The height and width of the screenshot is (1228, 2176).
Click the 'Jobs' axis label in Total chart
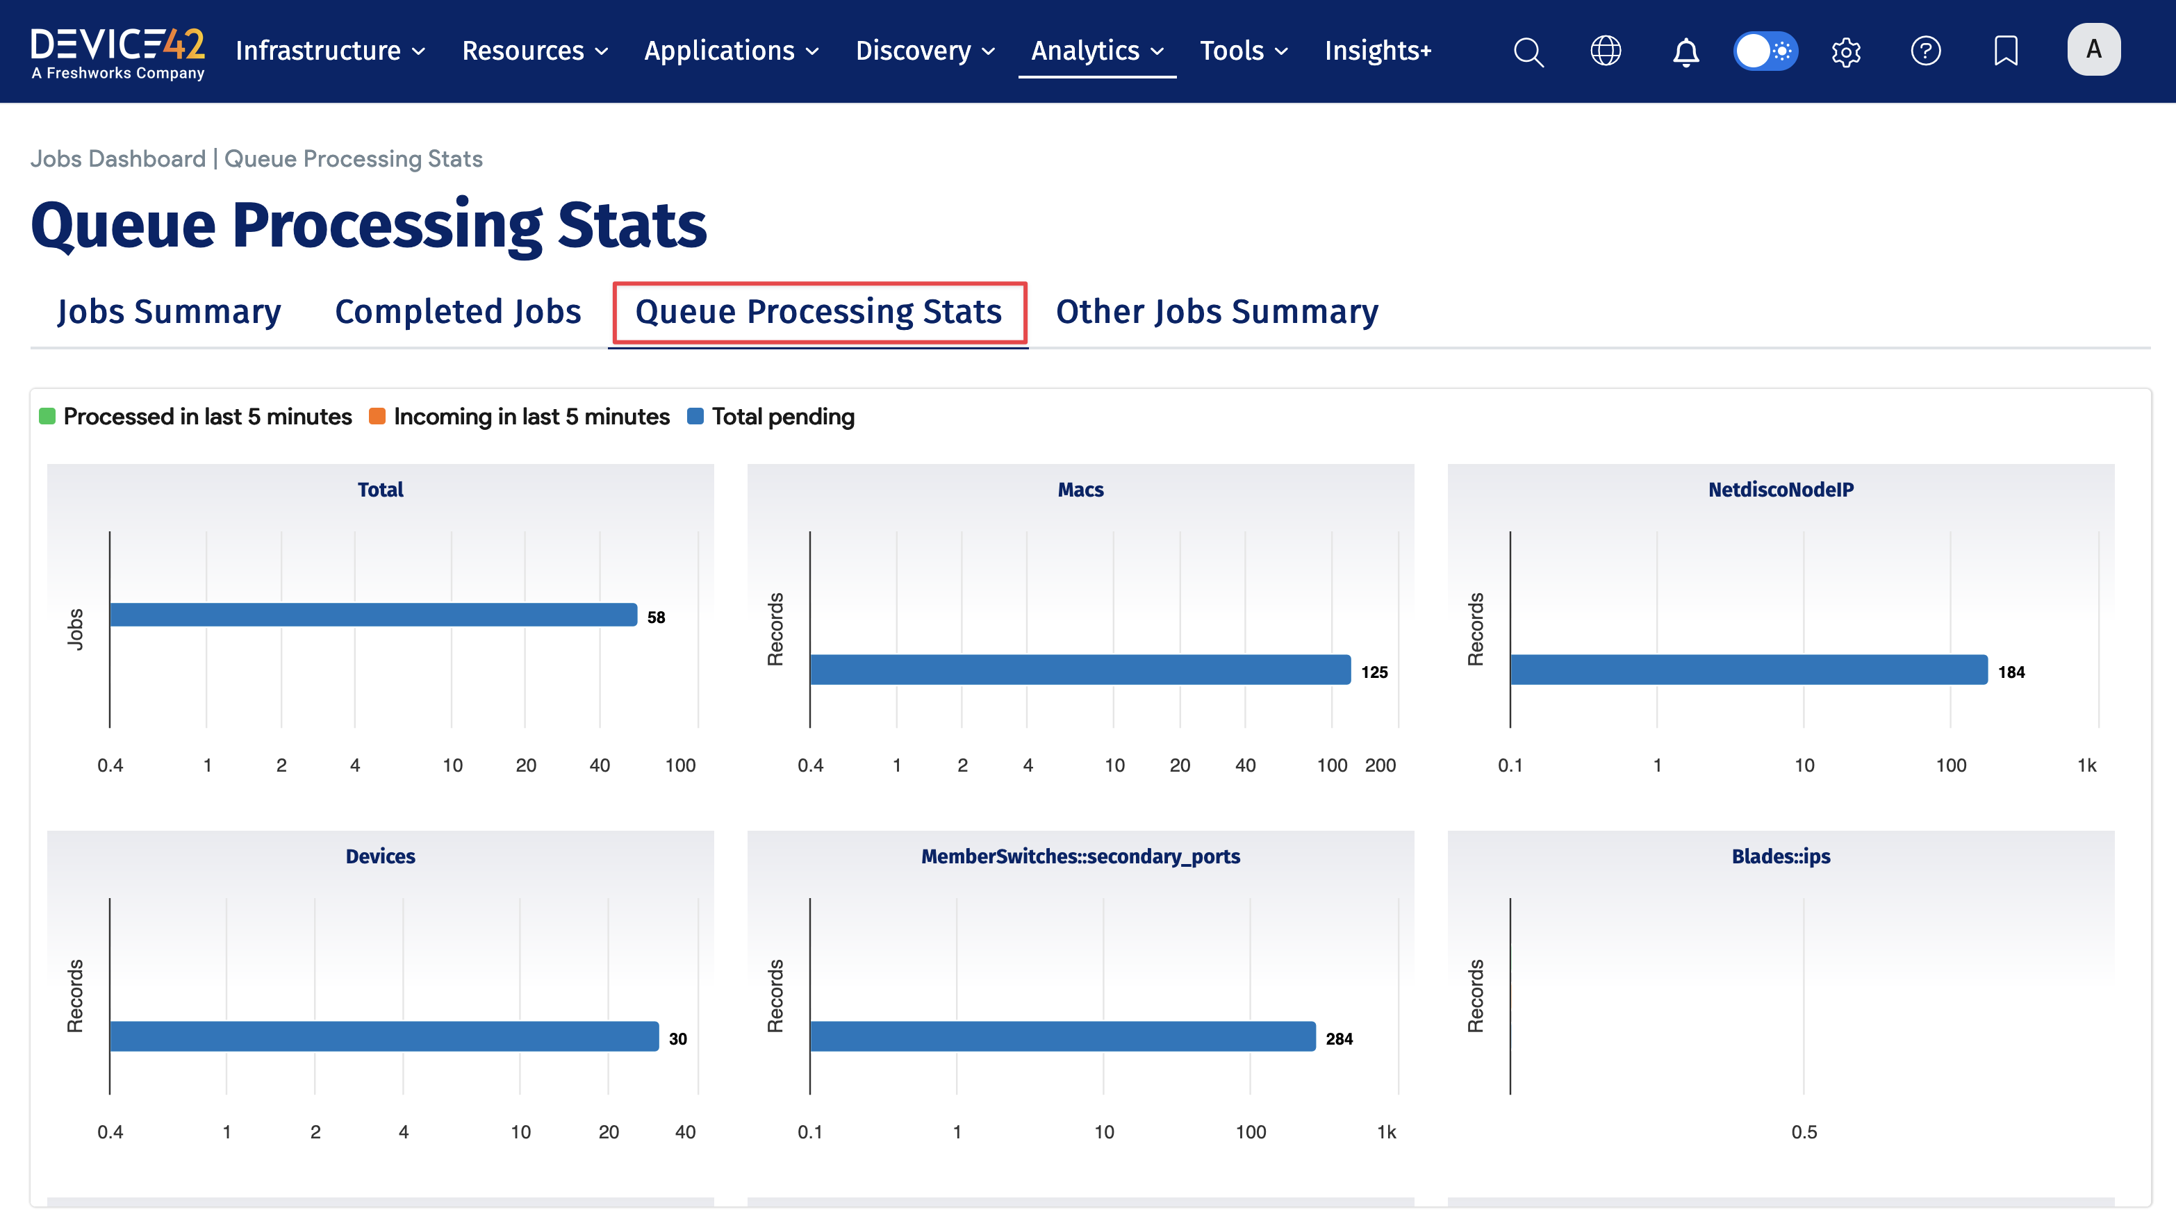(75, 629)
